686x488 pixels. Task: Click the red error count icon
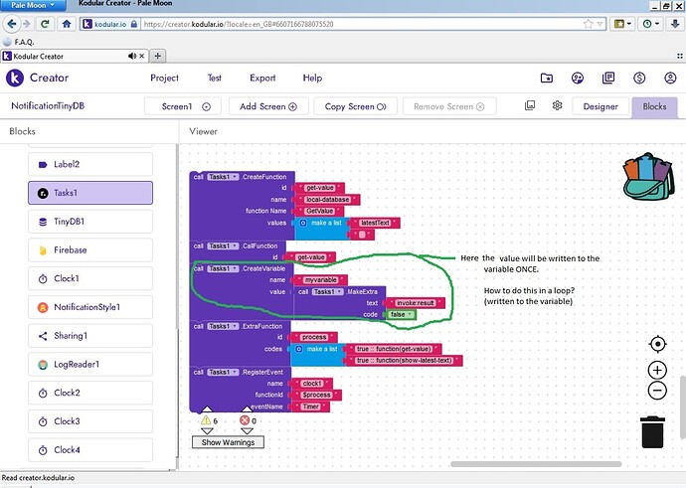(245, 420)
